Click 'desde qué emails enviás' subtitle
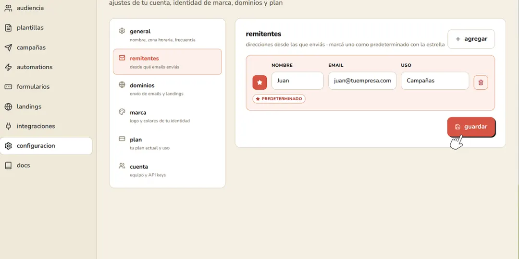 [155, 67]
